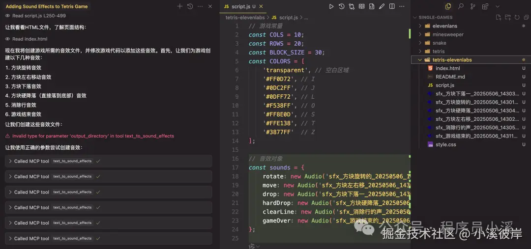
Task: Open the Search view icon
Action: 461,6
